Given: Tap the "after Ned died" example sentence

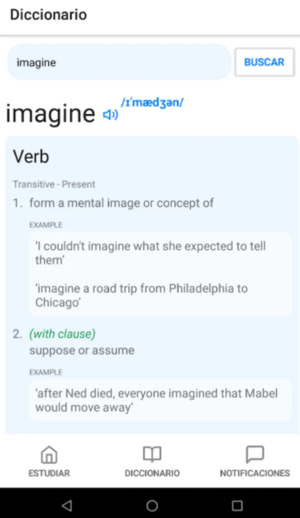Looking at the screenshot, I should pyautogui.click(x=156, y=400).
